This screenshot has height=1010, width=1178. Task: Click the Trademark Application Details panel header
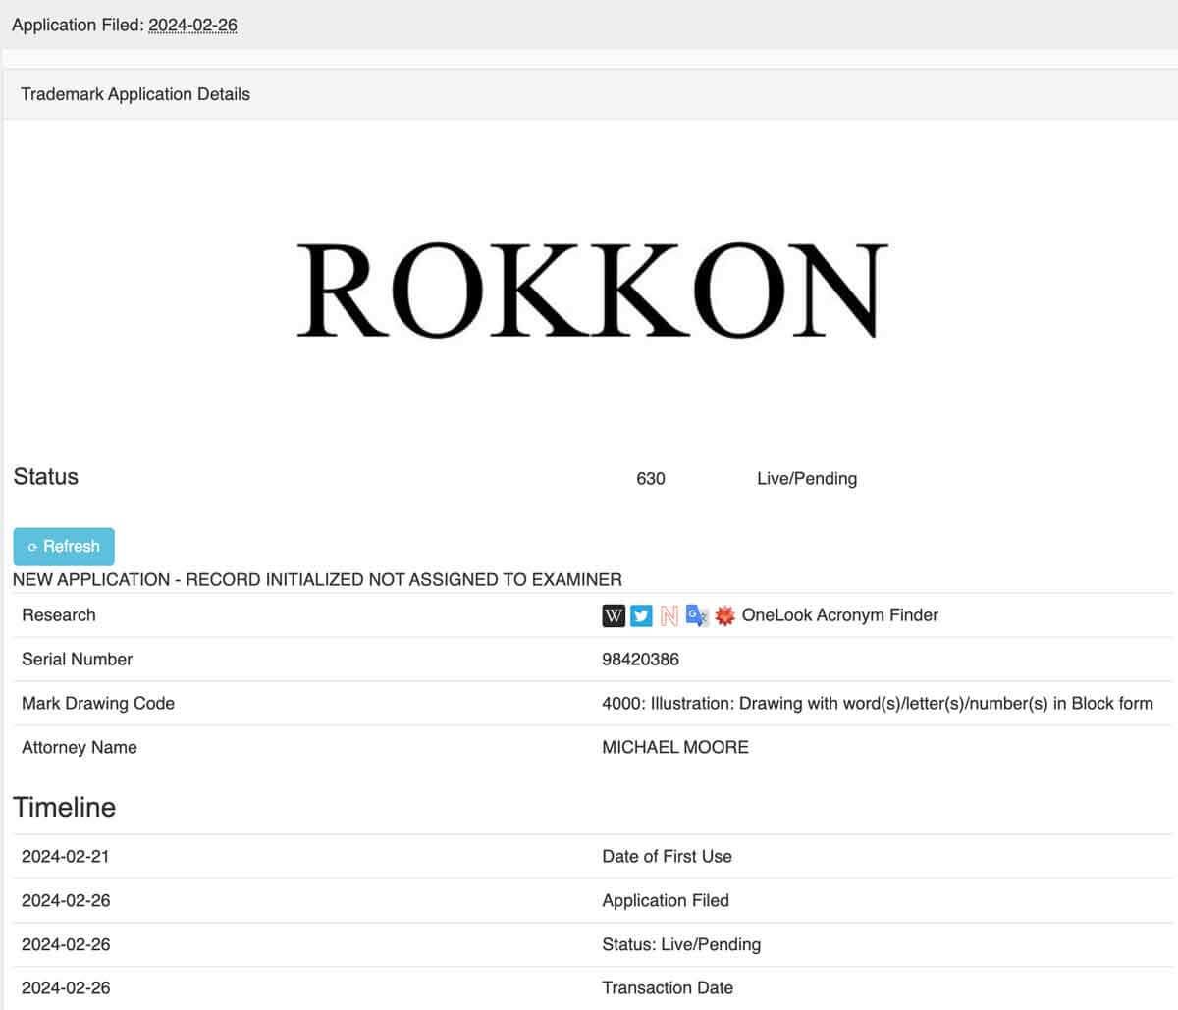coord(135,94)
